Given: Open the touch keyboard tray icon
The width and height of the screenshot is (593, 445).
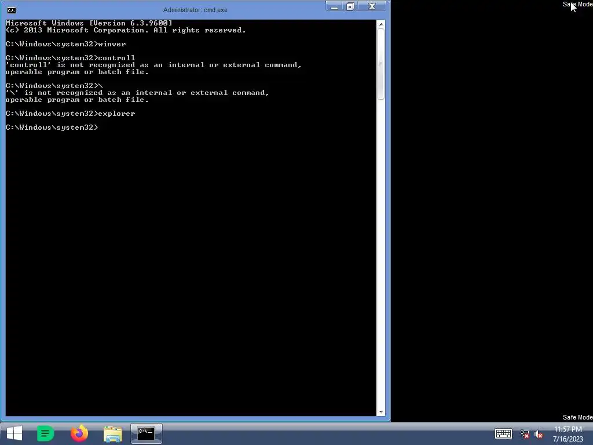Looking at the screenshot, I should pyautogui.click(x=503, y=433).
